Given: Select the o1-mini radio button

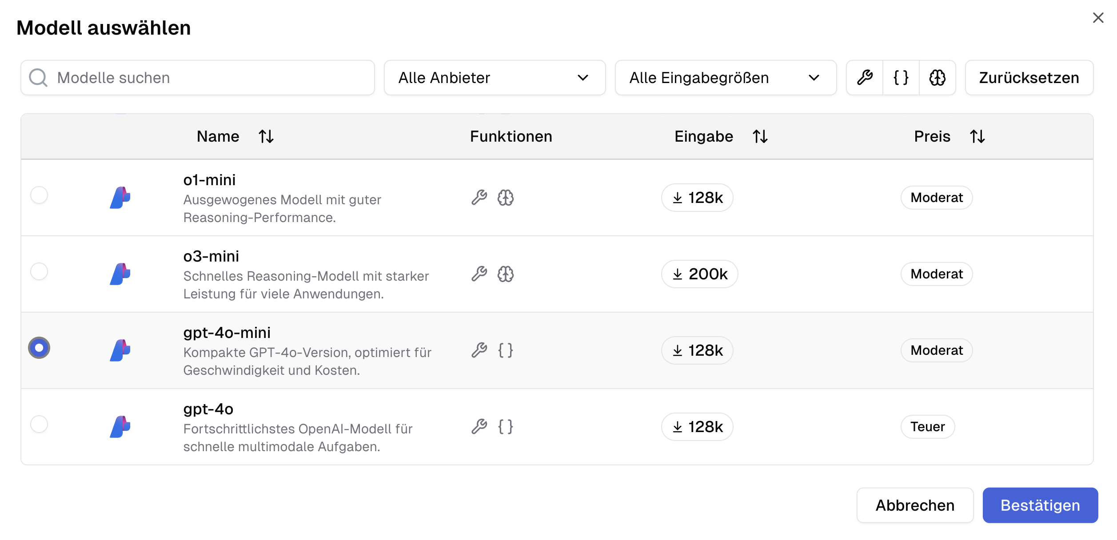Looking at the screenshot, I should pyautogui.click(x=40, y=195).
